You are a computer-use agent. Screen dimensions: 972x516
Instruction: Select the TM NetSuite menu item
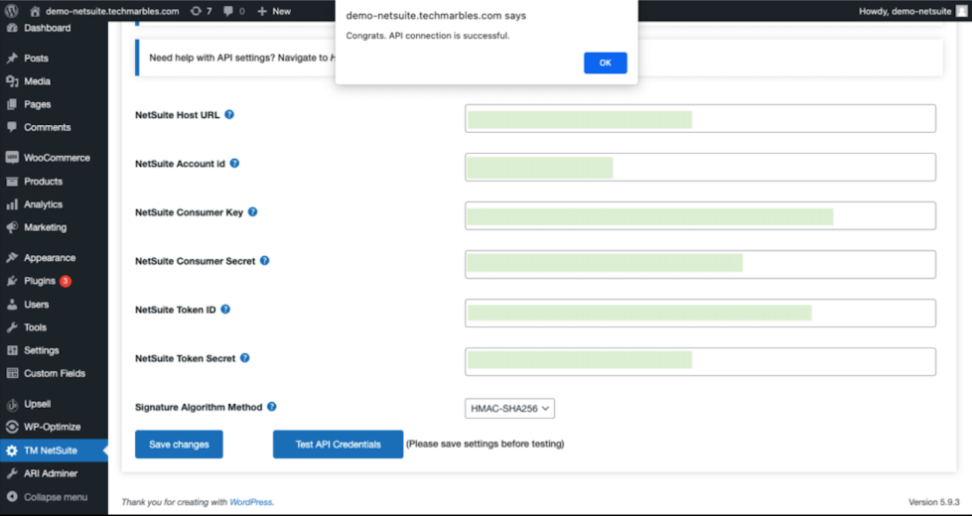click(x=54, y=451)
